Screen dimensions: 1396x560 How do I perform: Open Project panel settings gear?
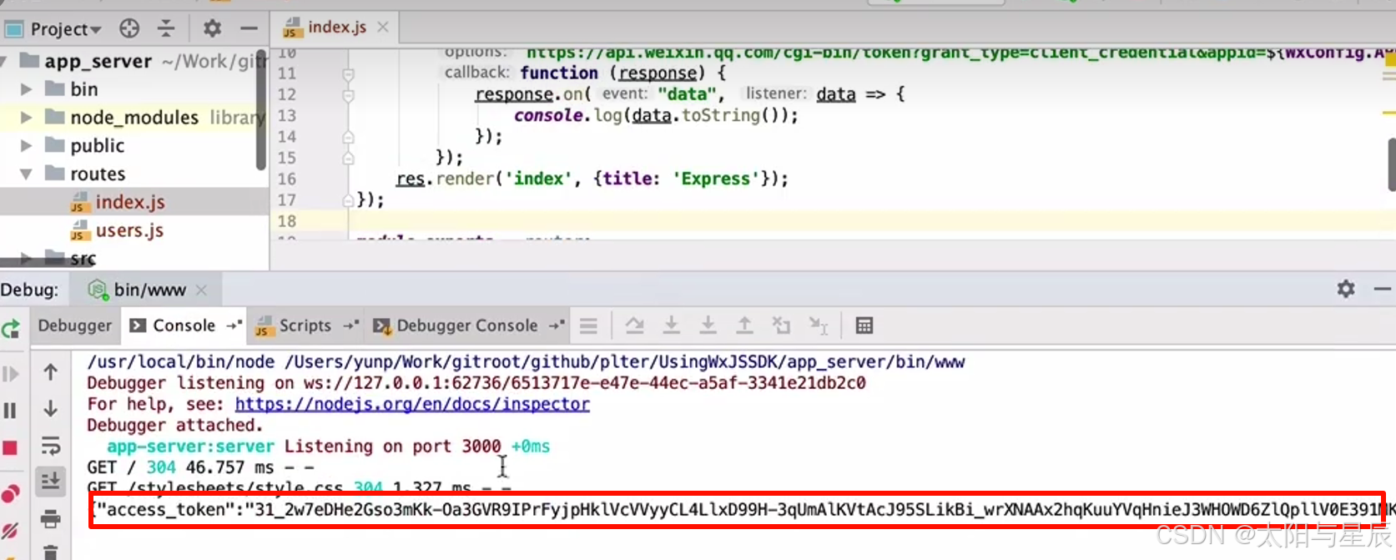212,28
